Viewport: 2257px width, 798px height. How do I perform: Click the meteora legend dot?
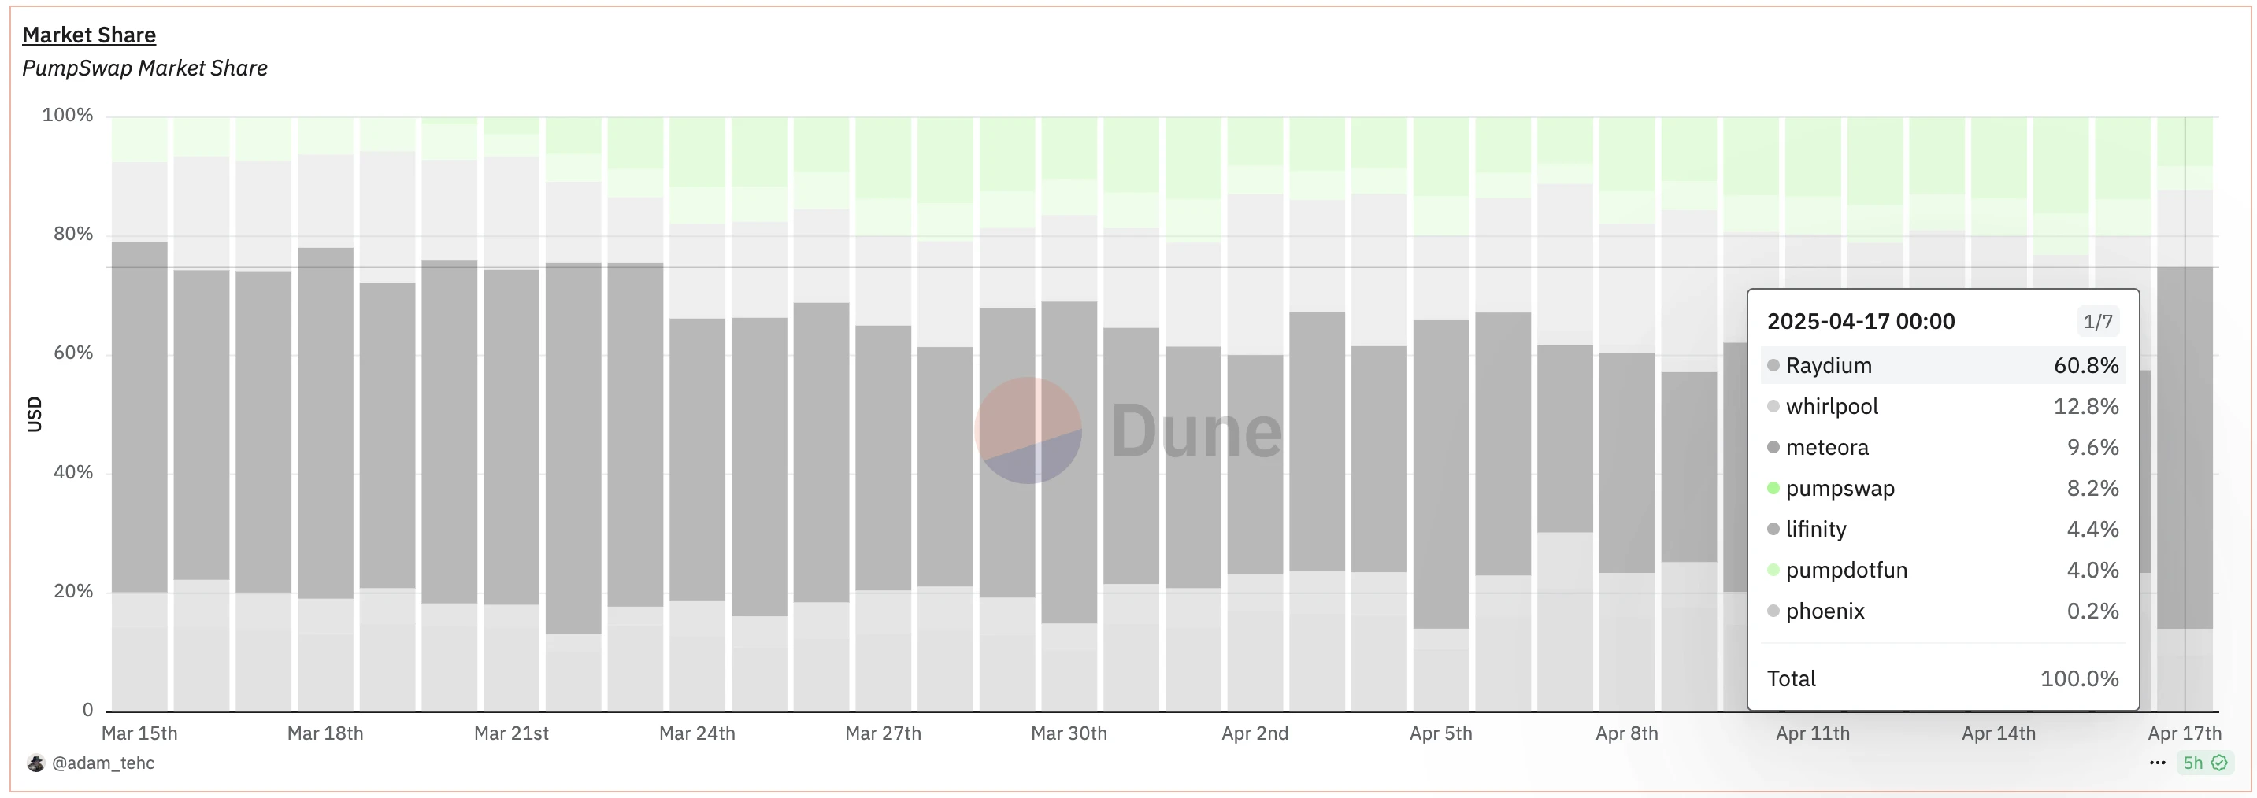coord(1773,448)
